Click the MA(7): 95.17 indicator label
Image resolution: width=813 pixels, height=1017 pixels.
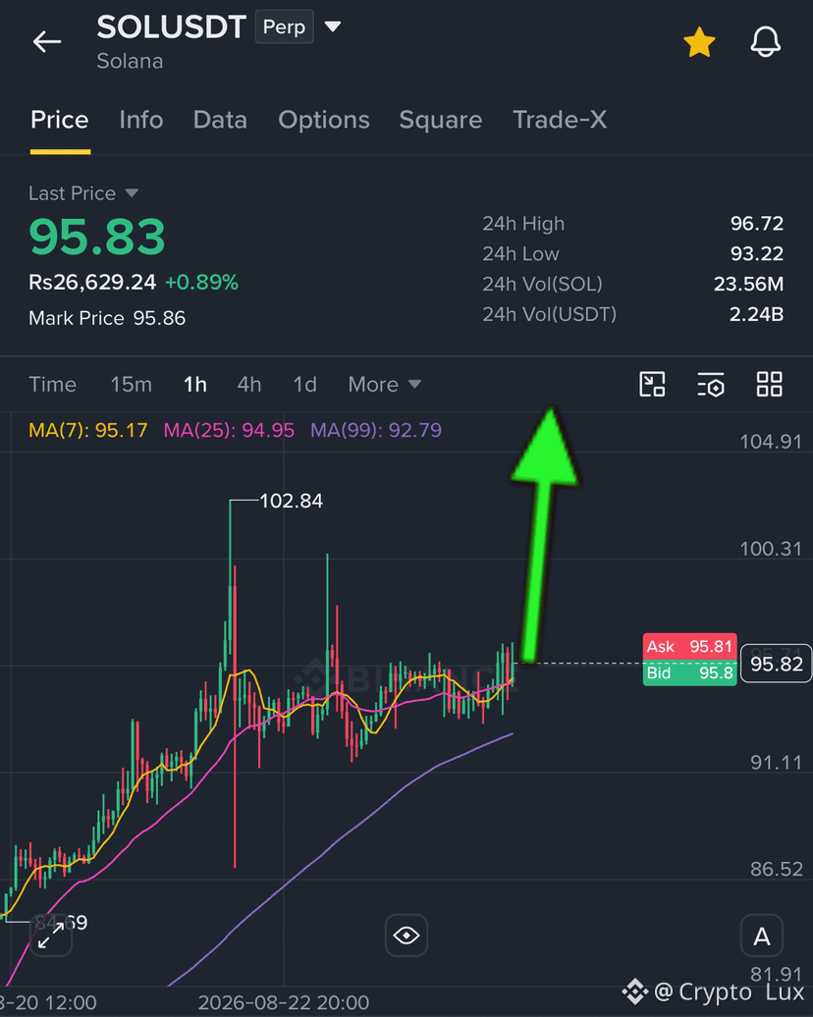click(88, 430)
